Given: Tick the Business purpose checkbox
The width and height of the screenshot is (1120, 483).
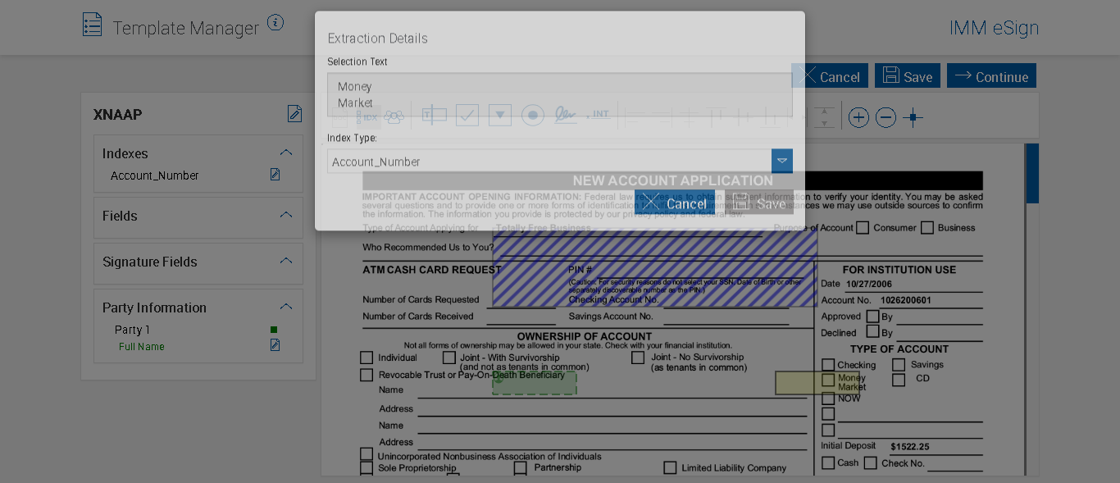Looking at the screenshot, I should (x=927, y=228).
